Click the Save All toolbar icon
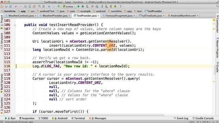 click(6, 6)
